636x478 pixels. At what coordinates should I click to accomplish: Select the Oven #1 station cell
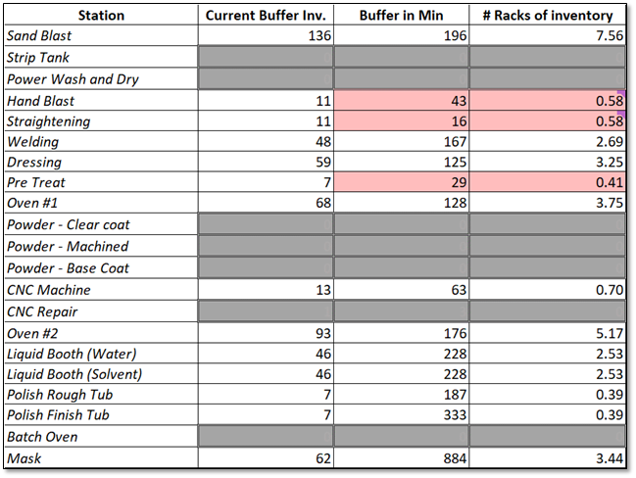click(100, 205)
